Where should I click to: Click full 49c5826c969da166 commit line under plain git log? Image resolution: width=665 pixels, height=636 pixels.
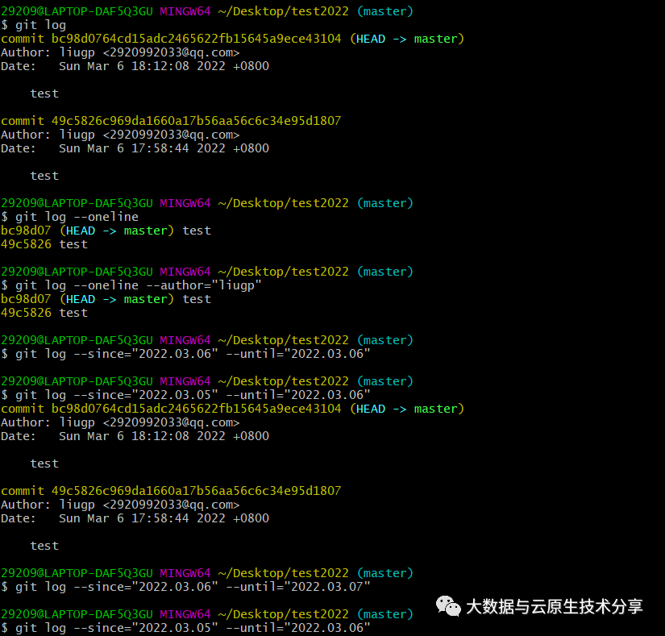(171, 121)
